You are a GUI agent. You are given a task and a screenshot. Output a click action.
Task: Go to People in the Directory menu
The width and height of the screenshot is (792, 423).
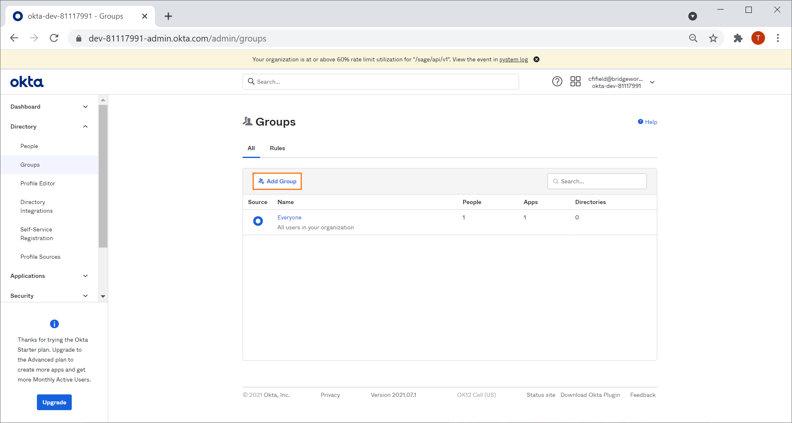click(x=29, y=146)
